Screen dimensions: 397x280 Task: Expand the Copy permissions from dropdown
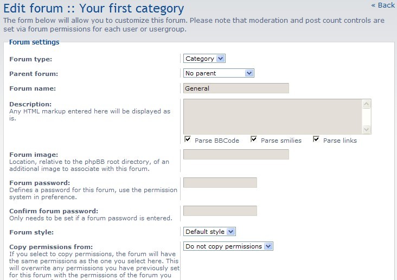tap(228, 246)
